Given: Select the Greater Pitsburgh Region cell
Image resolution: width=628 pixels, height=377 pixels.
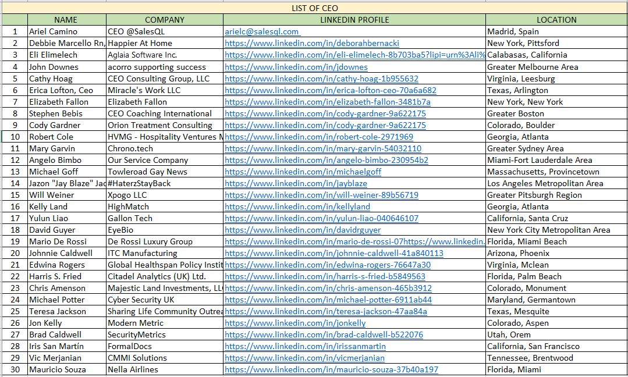Looking at the screenshot, I should click(x=557, y=194).
